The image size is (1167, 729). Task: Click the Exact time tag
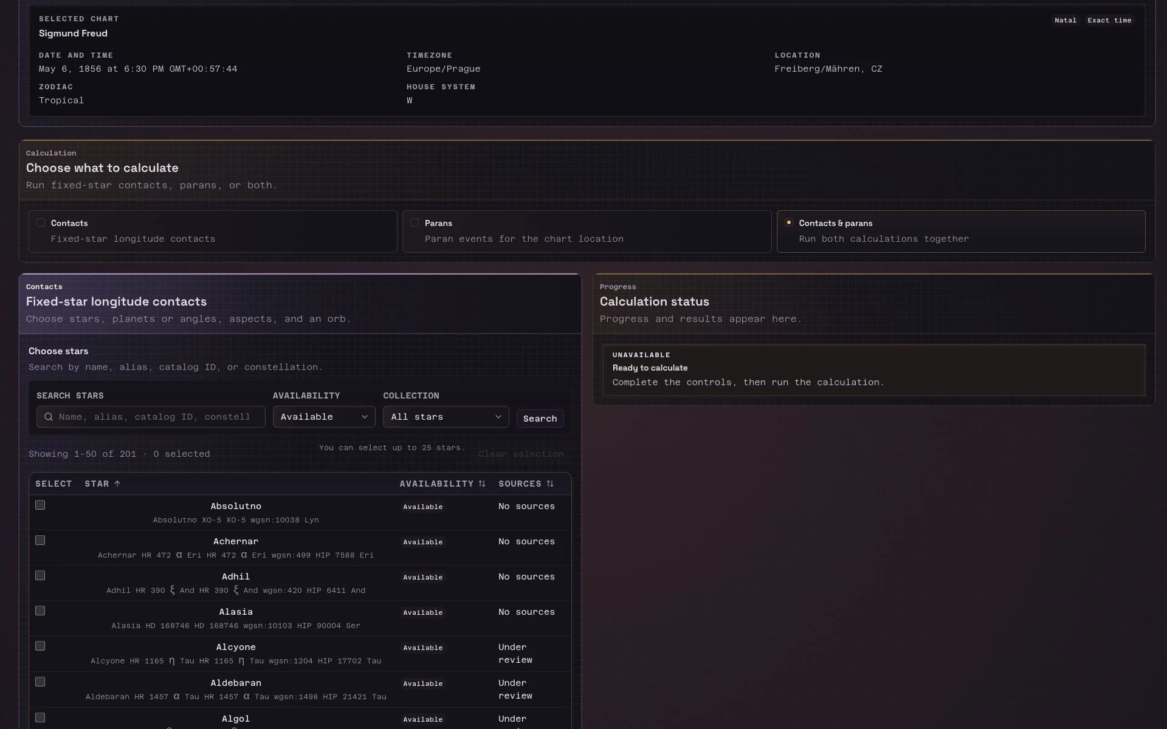click(x=1109, y=20)
